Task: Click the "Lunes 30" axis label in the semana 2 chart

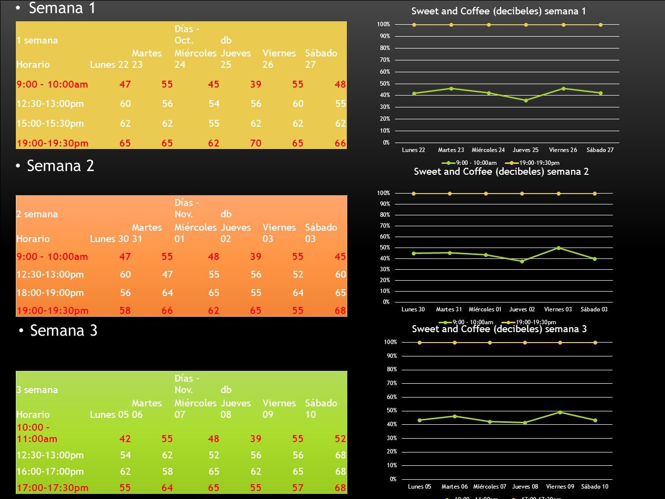Action: [x=413, y=309]
